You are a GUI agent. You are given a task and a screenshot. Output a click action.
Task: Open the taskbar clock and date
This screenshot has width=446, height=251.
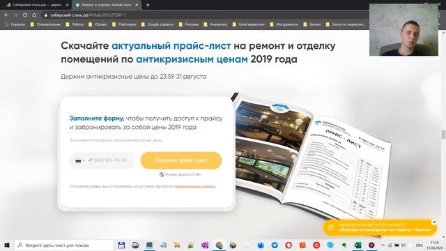[434, 245]
